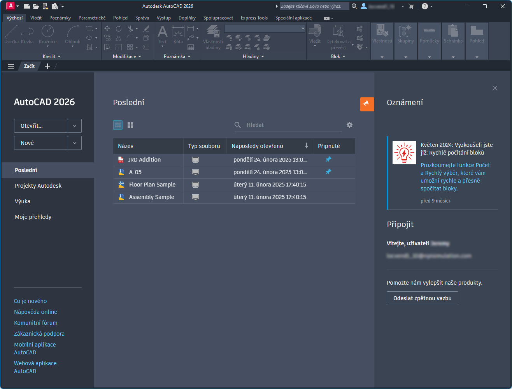Open the Zákaznická podpora link
This screenshot has width=512, height=389.
click(39, 334)
